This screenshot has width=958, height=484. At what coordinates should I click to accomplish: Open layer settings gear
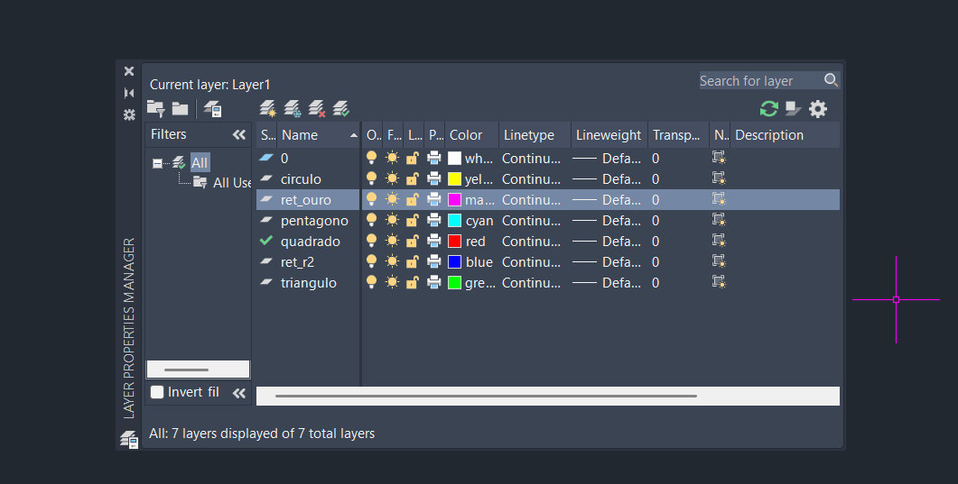pos(818,109)
